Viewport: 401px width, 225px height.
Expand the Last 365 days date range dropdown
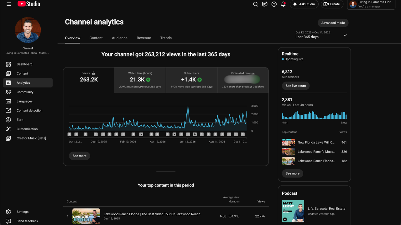pos(321,35)
